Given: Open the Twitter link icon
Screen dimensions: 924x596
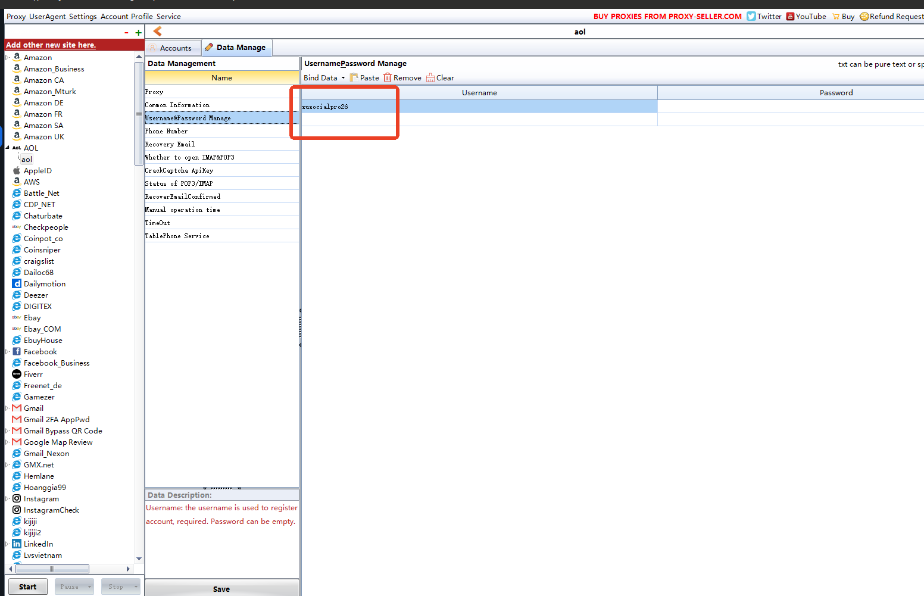Looking at the screenshot, I should (751, 16).
